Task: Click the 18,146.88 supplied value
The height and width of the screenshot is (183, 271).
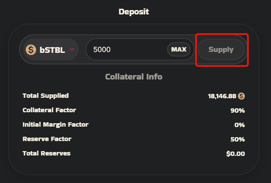Action: pyautogui.click(x=222, y=96)
